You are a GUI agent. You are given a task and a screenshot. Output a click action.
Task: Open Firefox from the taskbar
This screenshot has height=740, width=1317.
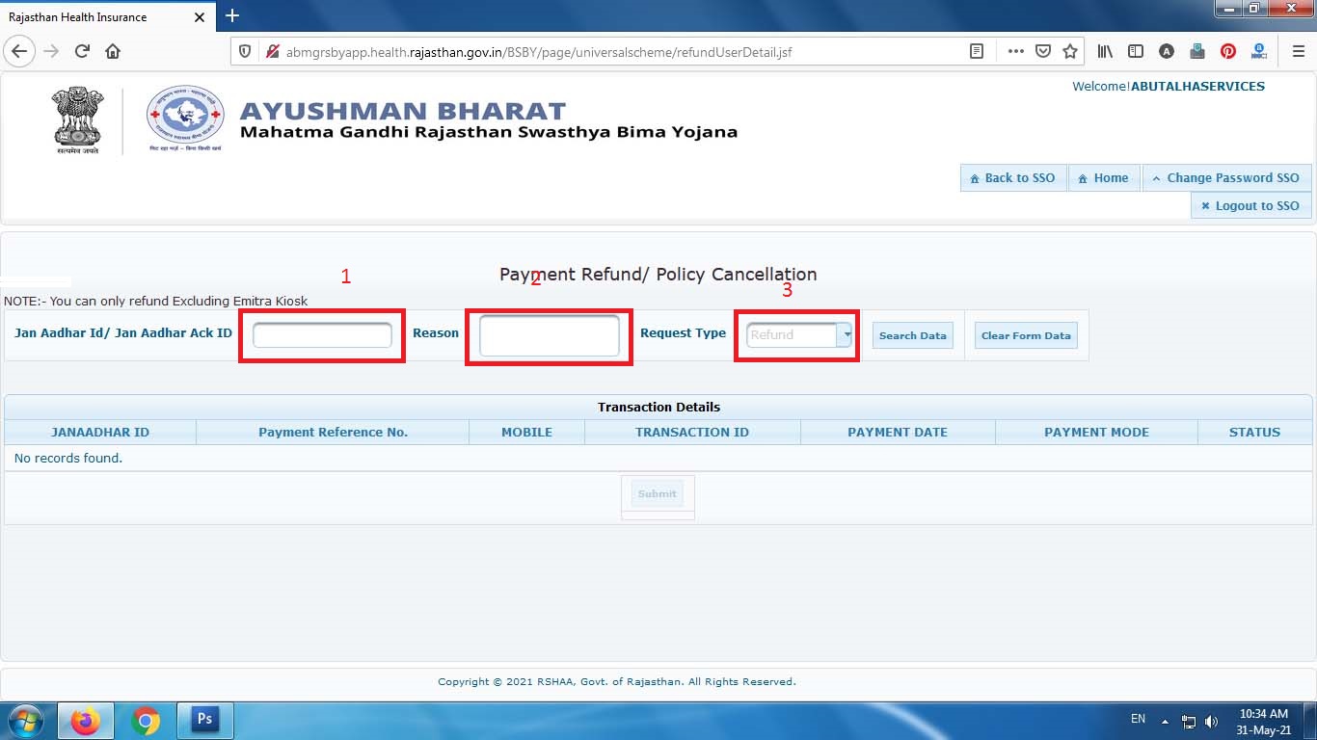pyautogui.click(x=86, y=721)
